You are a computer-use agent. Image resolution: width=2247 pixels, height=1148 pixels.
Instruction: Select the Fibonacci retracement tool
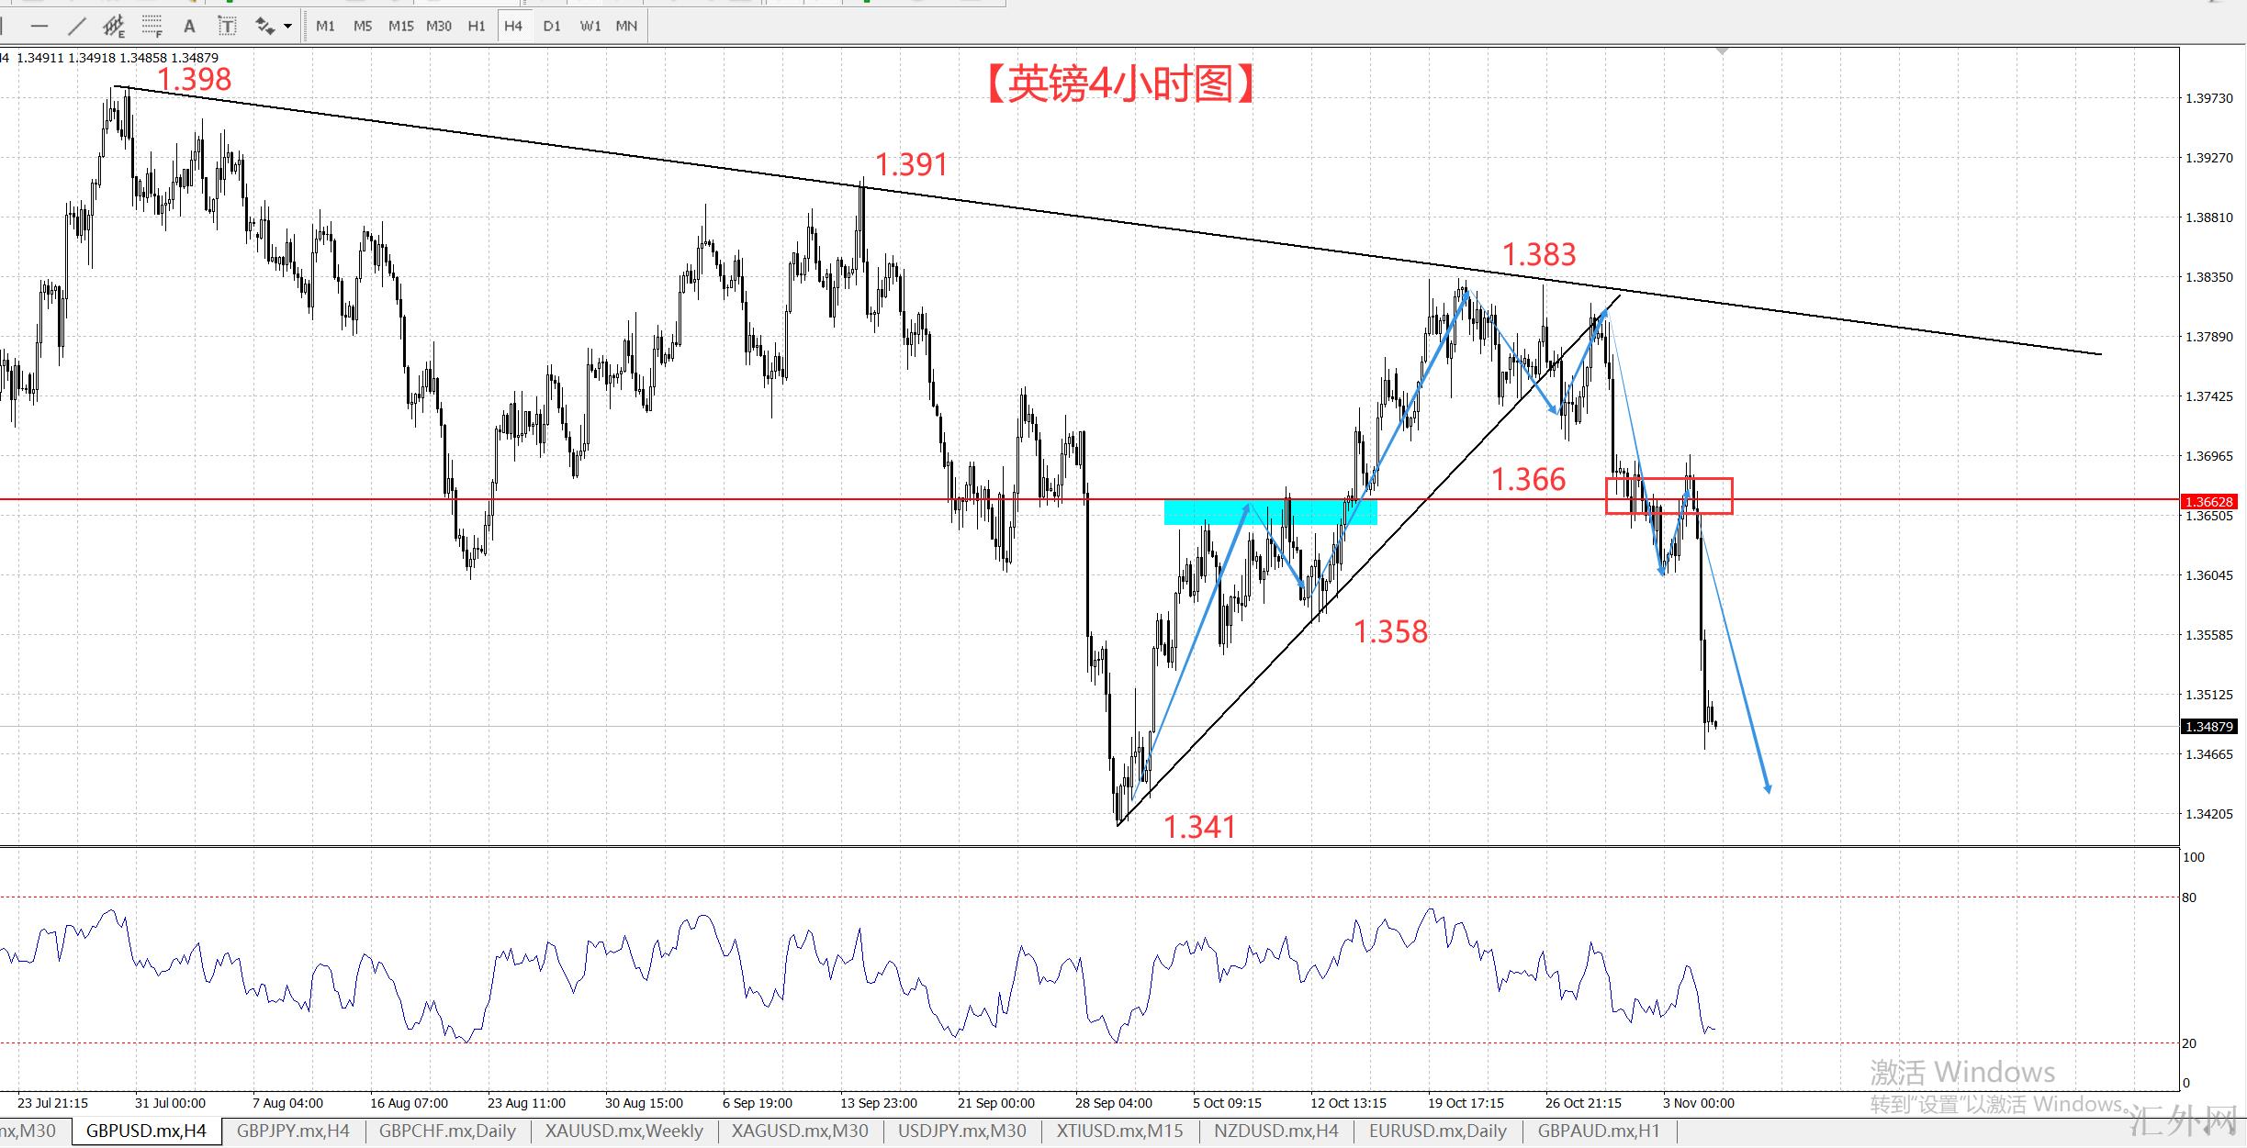click(152, 27)
